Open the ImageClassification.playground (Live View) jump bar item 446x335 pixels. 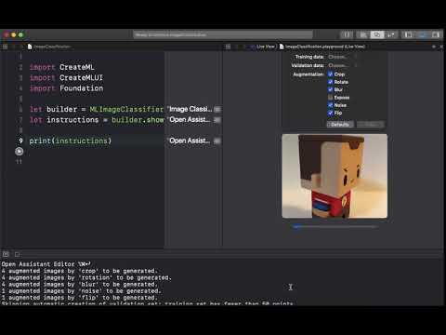[x=325, y=47]
